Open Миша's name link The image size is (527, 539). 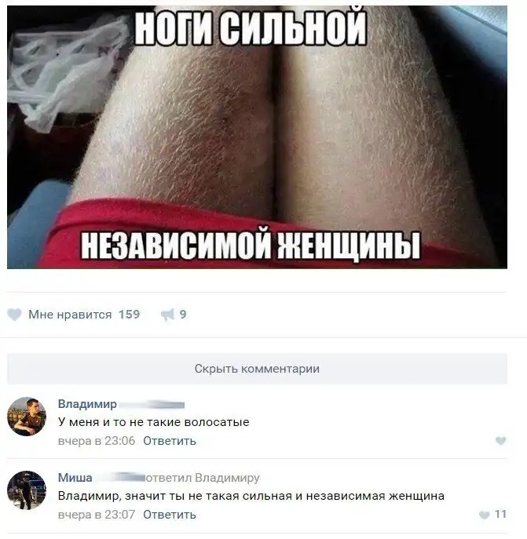(75, 478)
